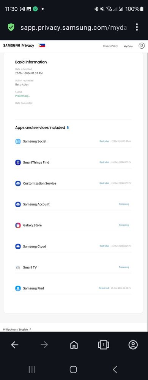Tap the Samsung Social app icon
148x380 pixels.
click(x=18, y=141)
